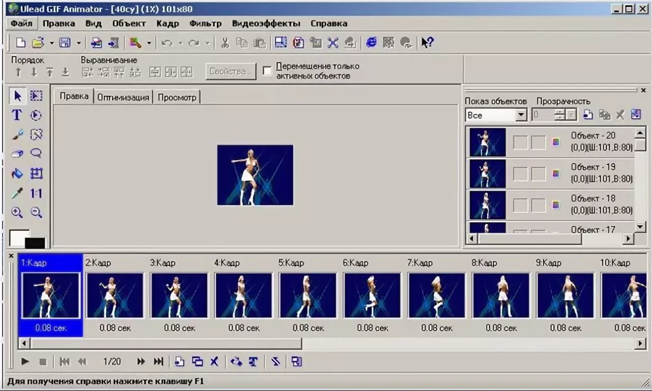Click object panel scroll down arrow
This screenshot has width=652, height=391.
(x=640, y=228)
